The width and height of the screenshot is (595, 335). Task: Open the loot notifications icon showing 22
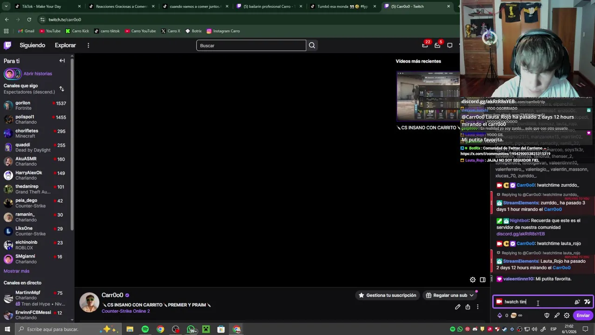[x=425, y=45]
